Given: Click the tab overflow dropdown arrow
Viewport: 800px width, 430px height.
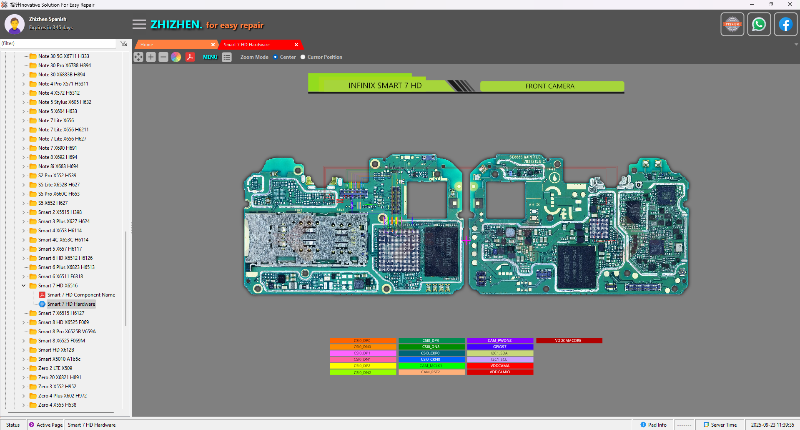Looking at the screenshot, I should (x=796, y=44).
